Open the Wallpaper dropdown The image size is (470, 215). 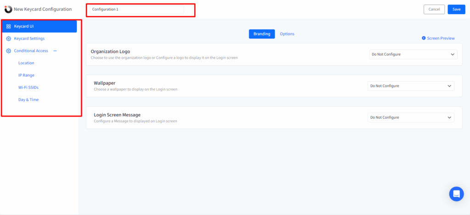(411, 86)
